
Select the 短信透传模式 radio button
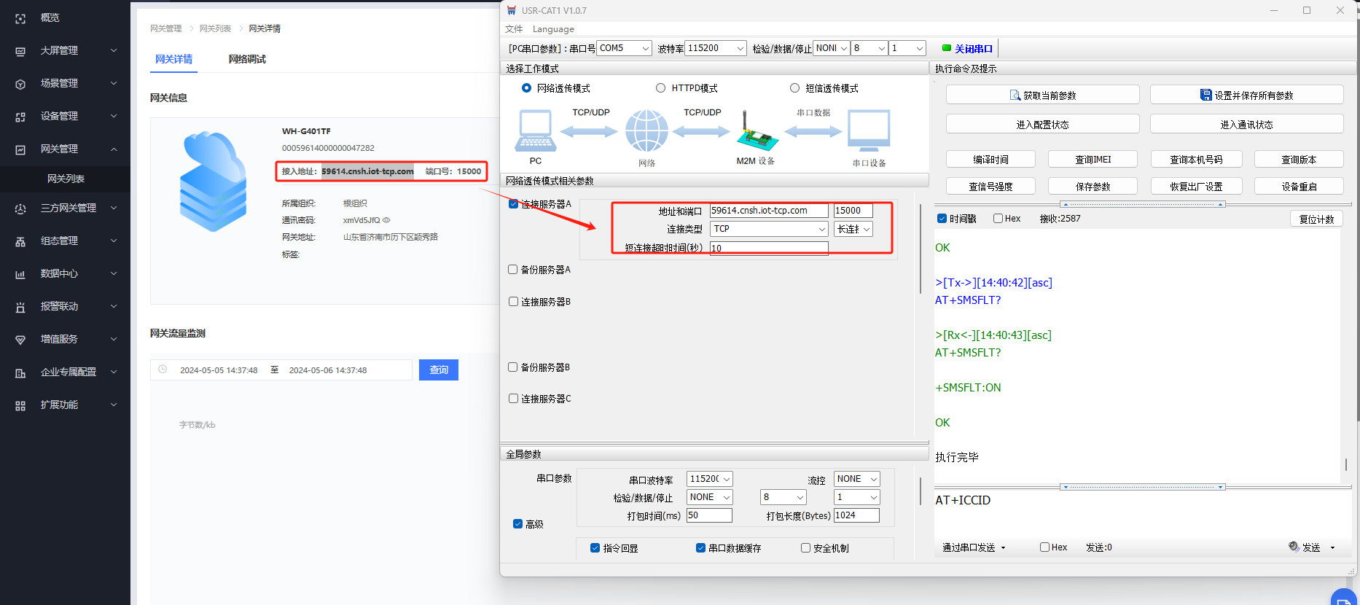[794, 88]
